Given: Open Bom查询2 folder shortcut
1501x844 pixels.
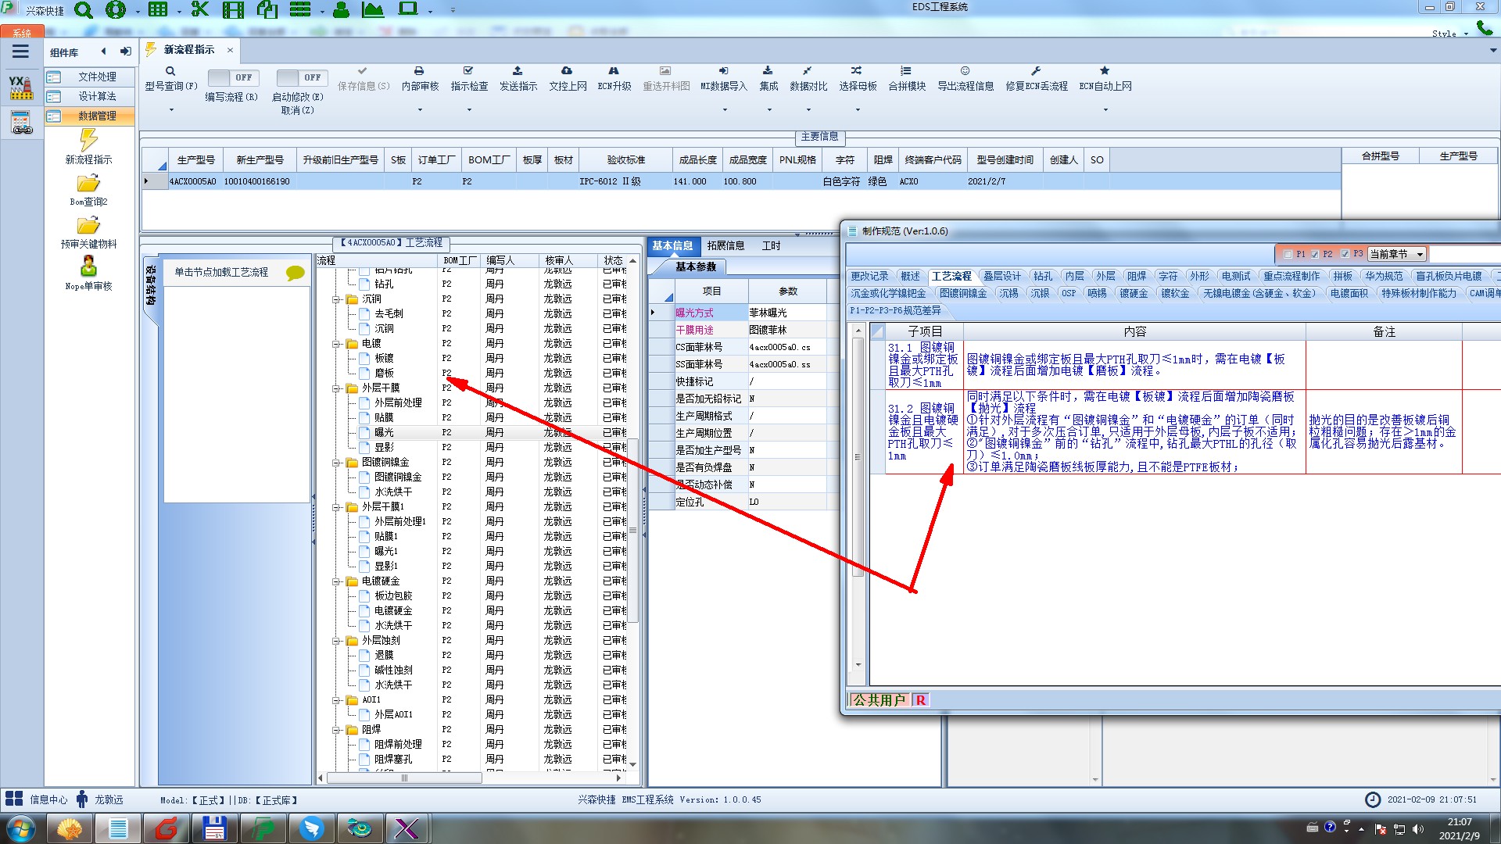Looking at the screenshot, I should tap(88, 190).
